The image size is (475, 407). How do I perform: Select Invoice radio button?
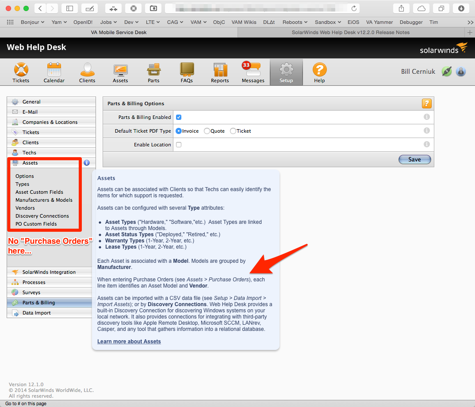coord(179,131)
